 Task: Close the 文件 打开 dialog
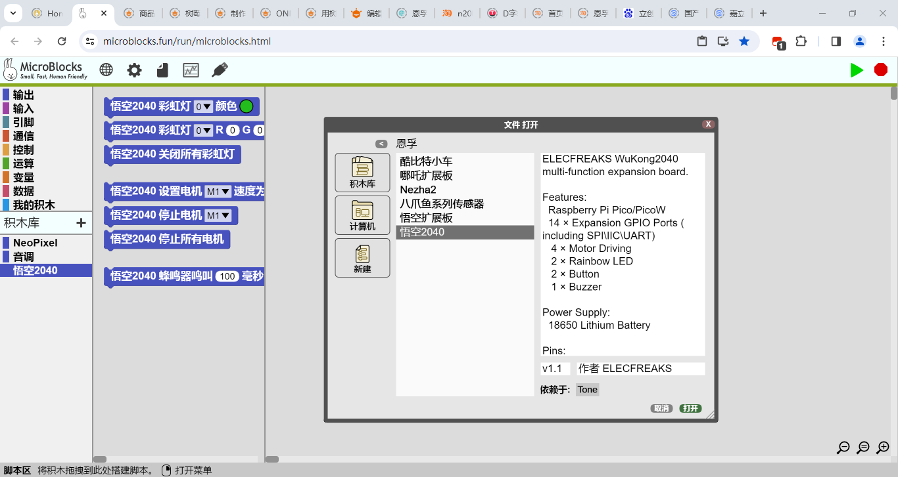pos(708,124)
